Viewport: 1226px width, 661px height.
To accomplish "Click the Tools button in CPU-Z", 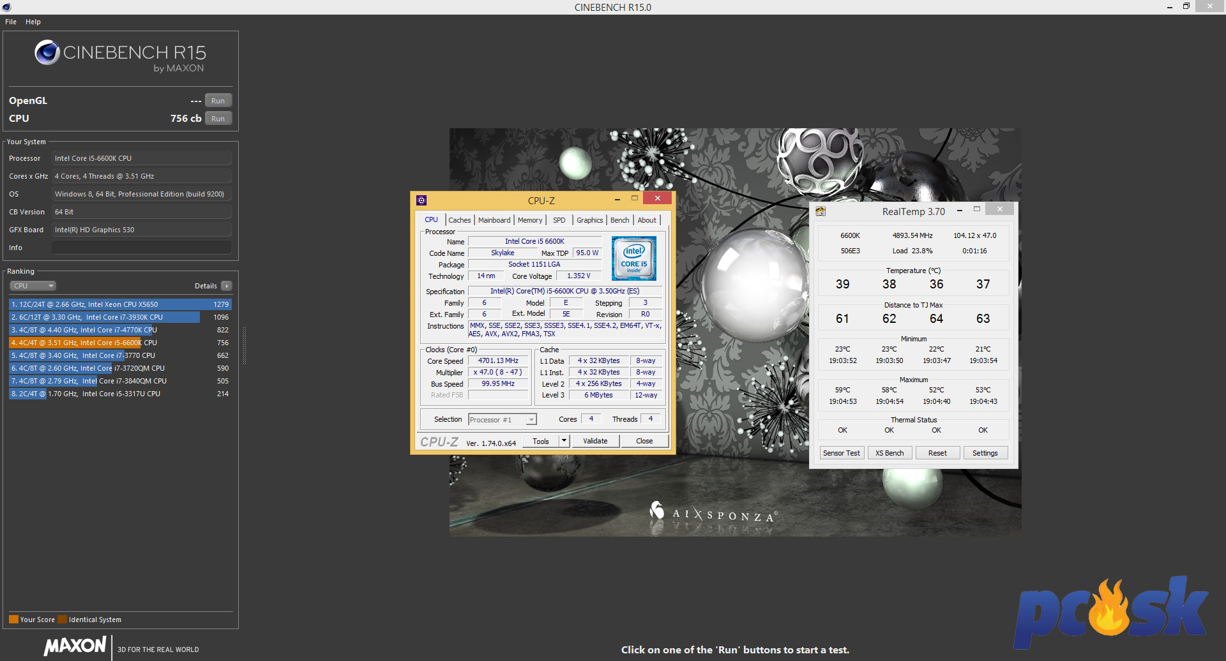I will coord(541,442).
